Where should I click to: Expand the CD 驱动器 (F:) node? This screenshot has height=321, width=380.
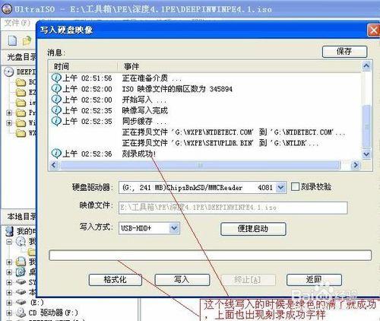[9, 313]
